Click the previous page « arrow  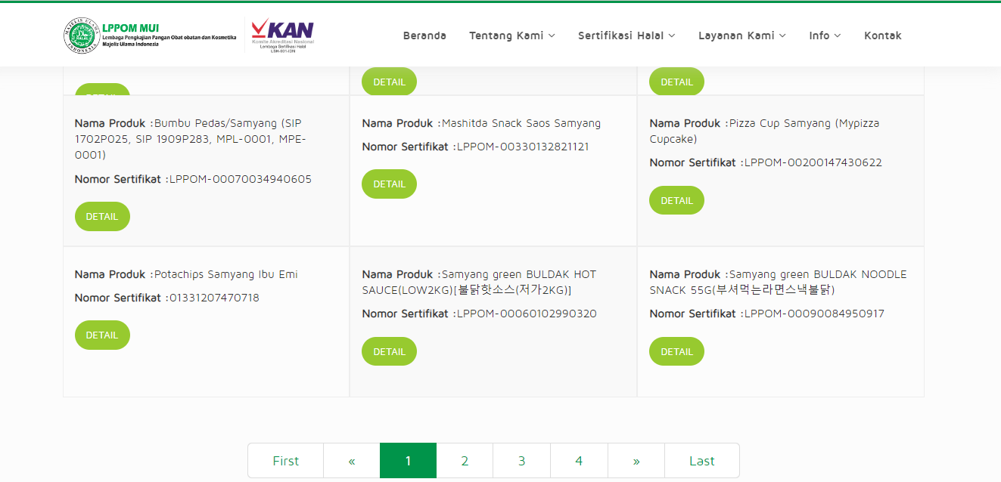(x=352, y=461)
